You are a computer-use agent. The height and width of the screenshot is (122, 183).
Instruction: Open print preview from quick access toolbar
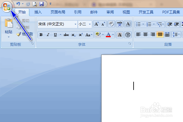pos(35,4)
